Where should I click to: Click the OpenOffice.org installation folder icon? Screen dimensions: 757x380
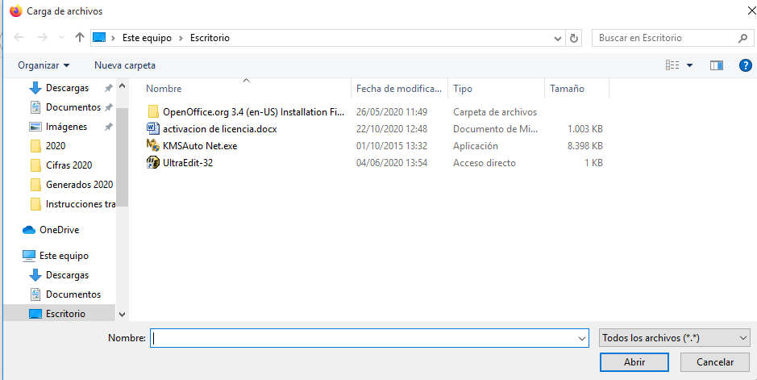153,112
